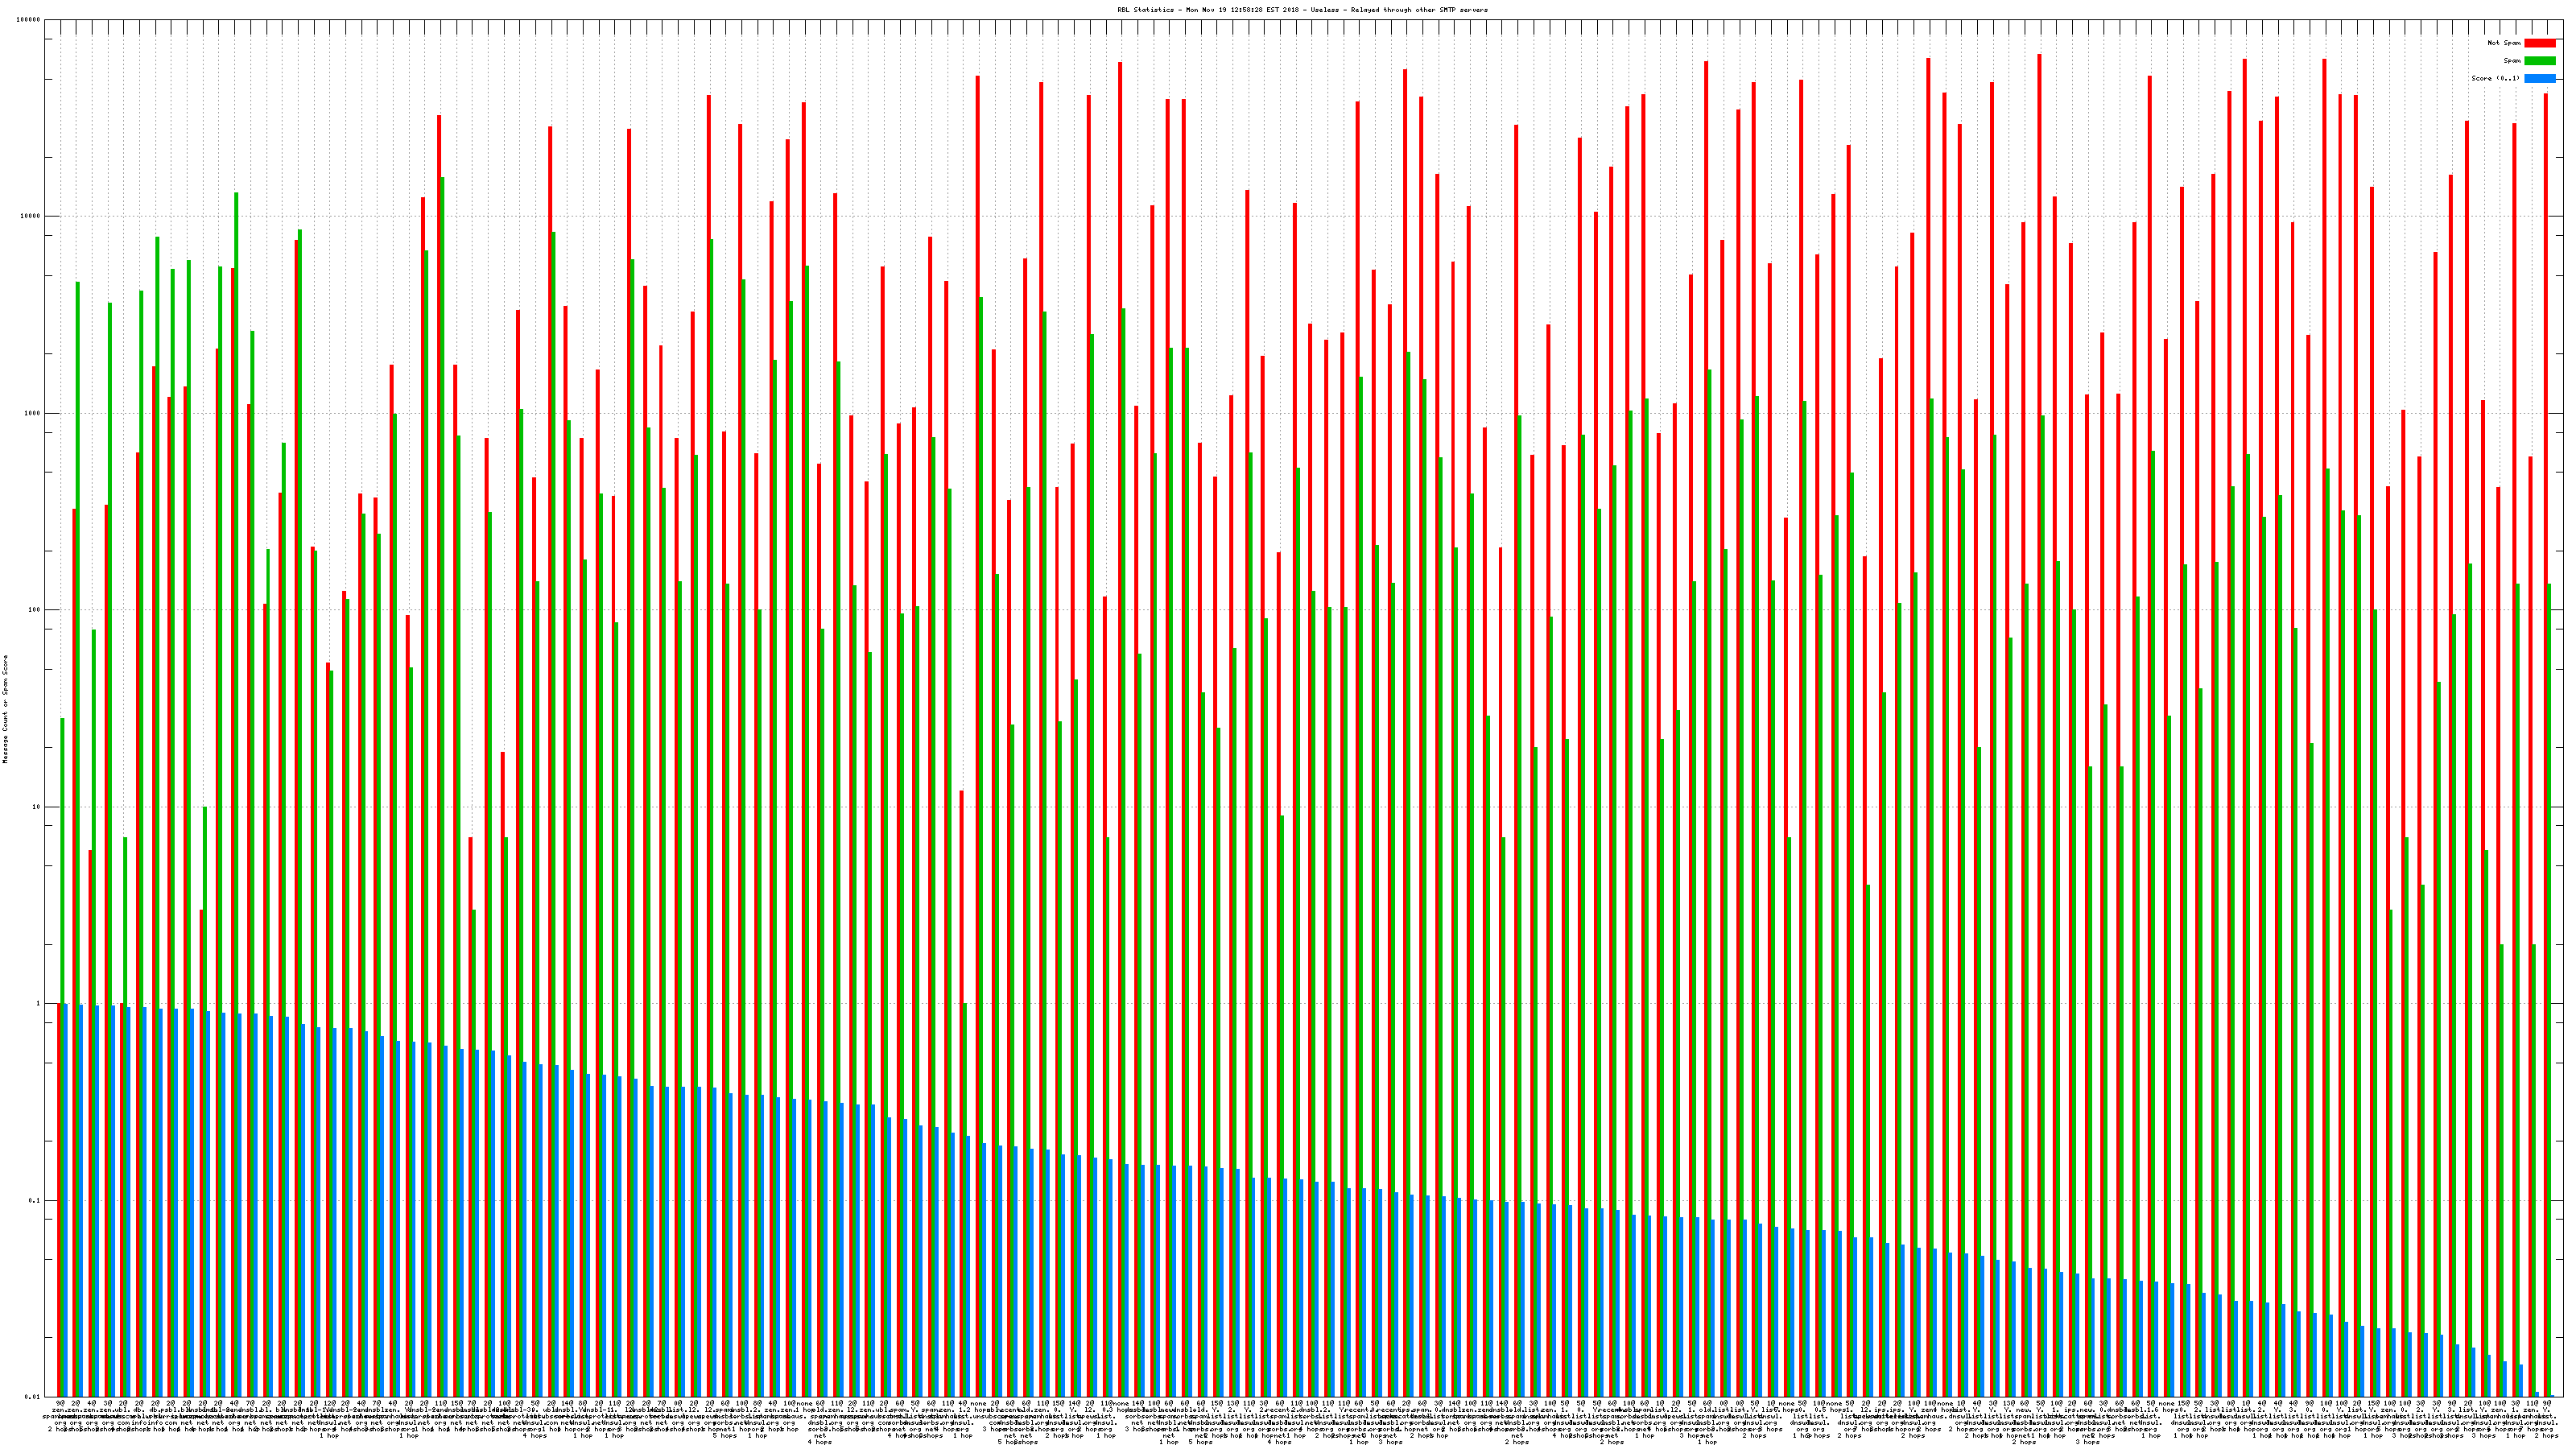The width and height of the screenshot is (2576, 1449).
Task: Click the leftmost green bar in chart
Action: 62,1050
